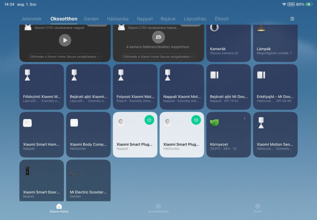Open Bejárati ajtó Mi Door sensor card

(229, 87)
